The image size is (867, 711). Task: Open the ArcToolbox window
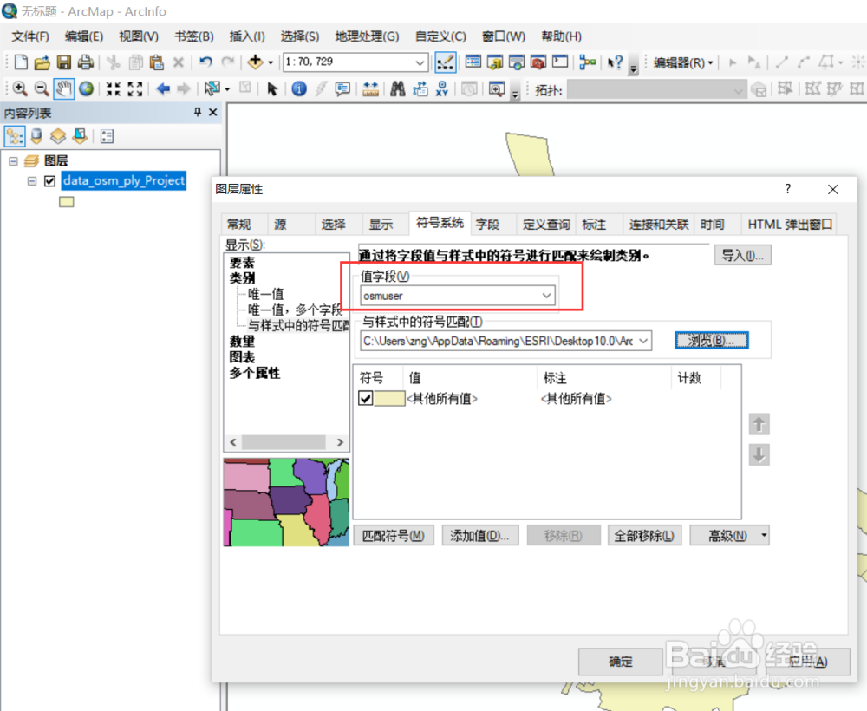pyautogui.click(x=538, y=62)
